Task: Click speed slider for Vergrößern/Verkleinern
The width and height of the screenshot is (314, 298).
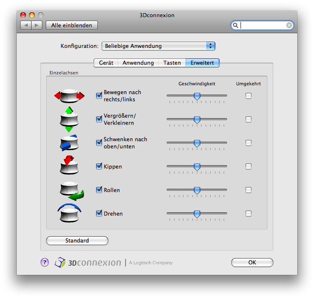Action: [197, 120]
